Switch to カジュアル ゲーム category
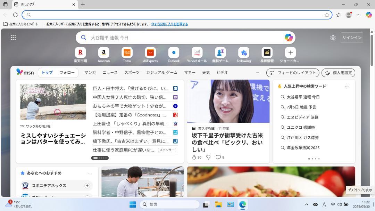This screenshot has width=375, height=211. pos(162,73)
